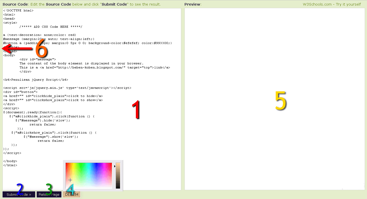Open the W3Schools.com - Try it yourself link
This screenshot has width=367, height=199.
[332, 4]
